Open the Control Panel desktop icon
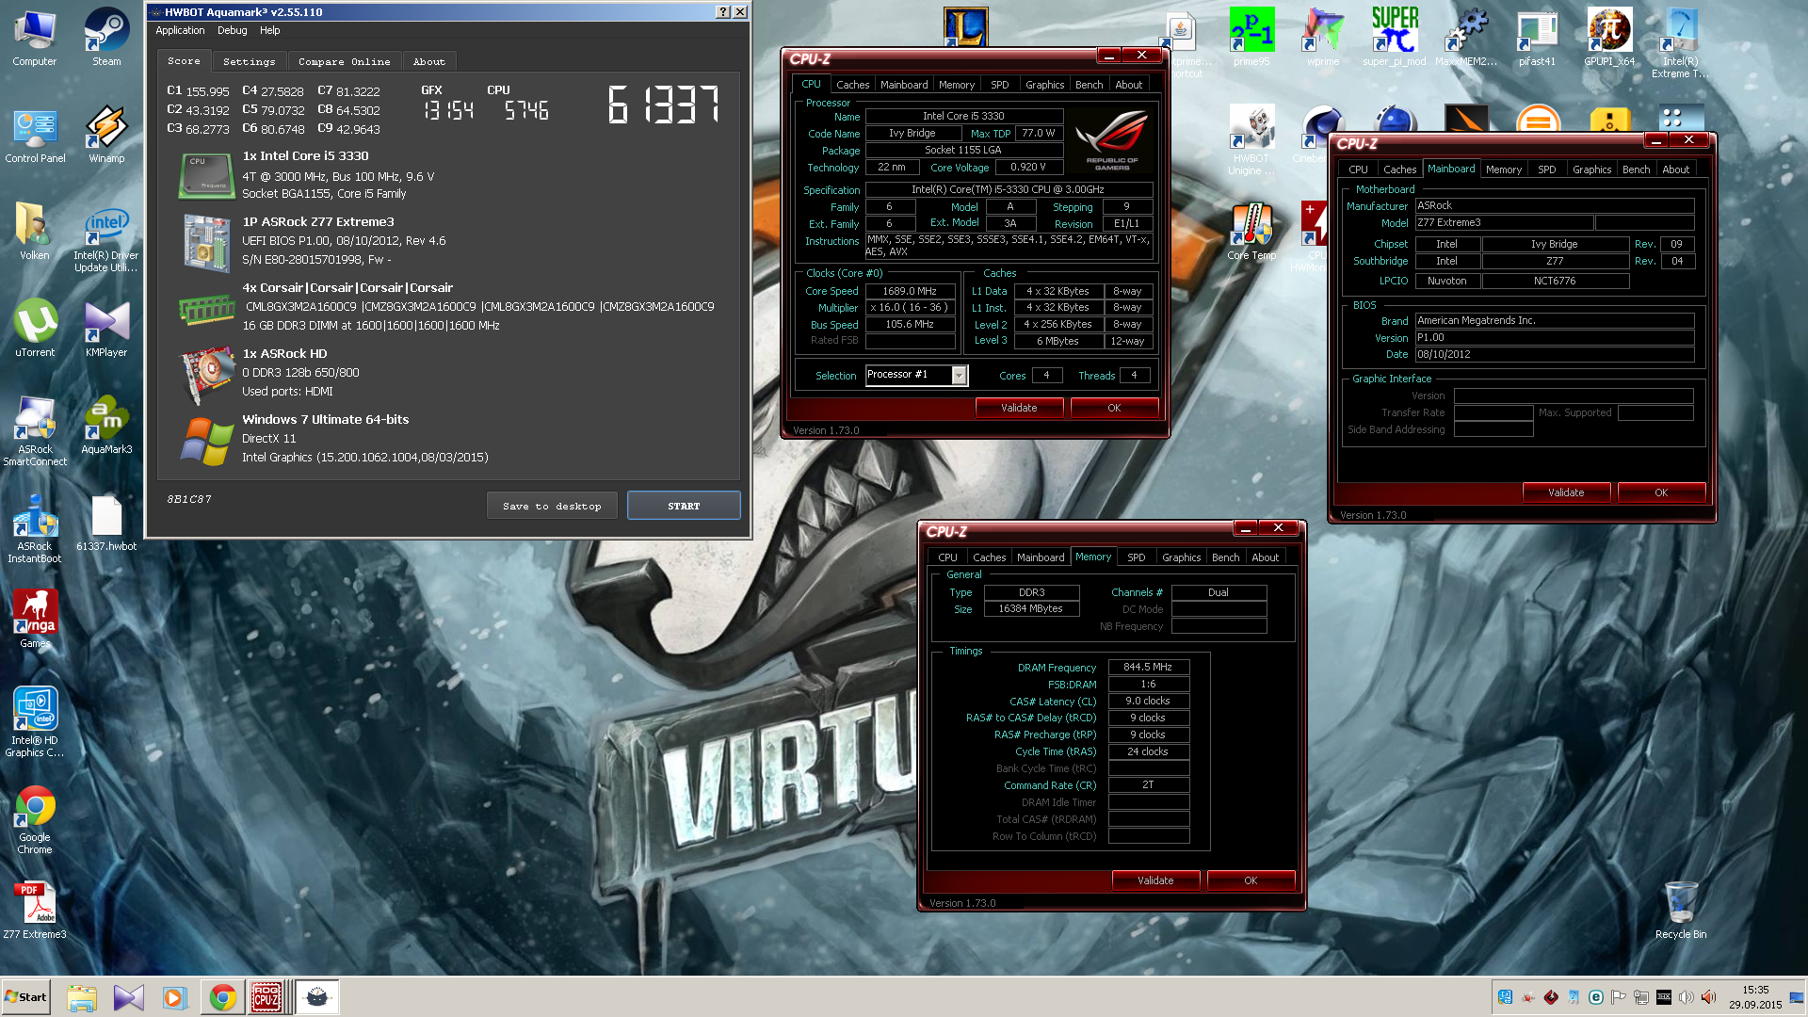 coord(35,135)
